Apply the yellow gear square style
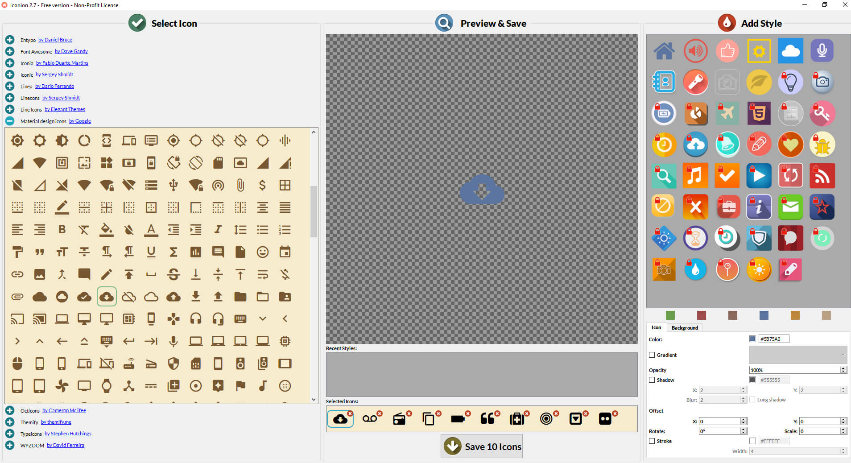The width and height of the screenshot is (851, 463). click(x=759, y=51)
